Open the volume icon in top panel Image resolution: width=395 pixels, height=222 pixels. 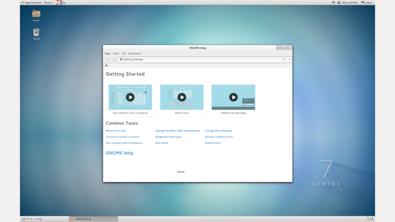pyautogui.click(x=333, y=3)
